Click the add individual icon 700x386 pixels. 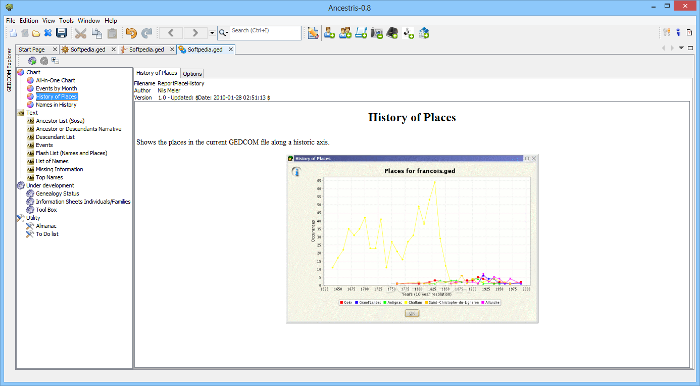pyautogui.click(x=330, y=33)
